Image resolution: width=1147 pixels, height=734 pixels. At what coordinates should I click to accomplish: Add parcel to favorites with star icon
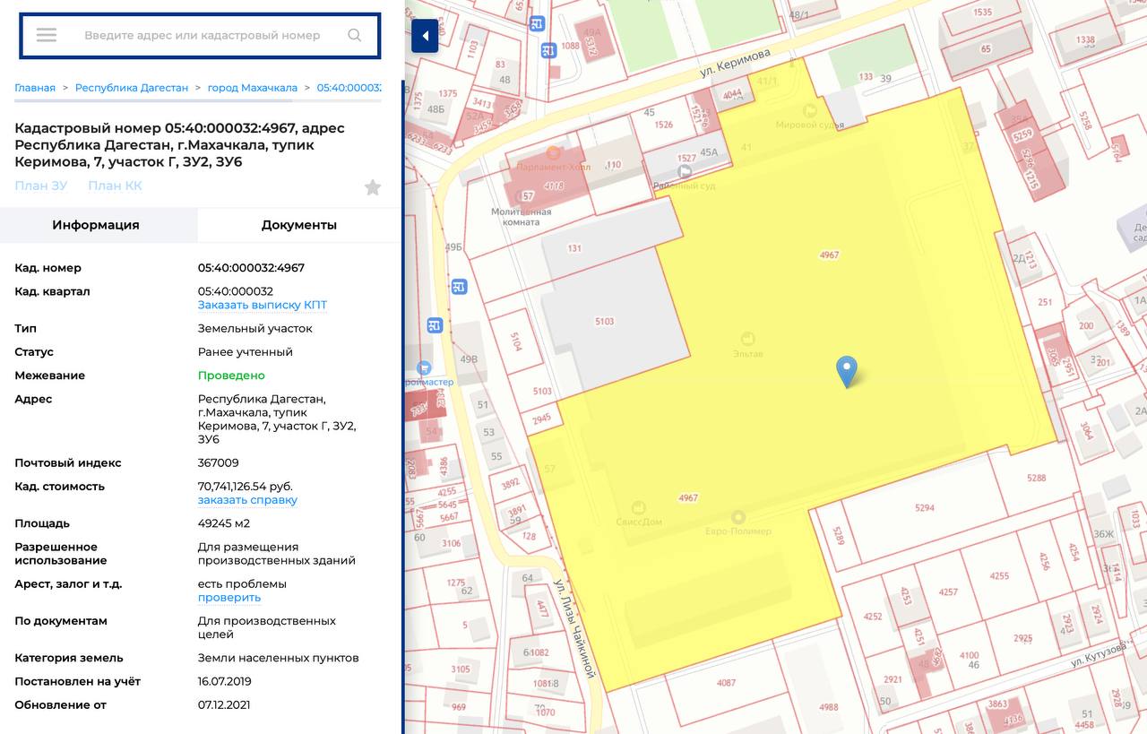[x=373, y=187]
